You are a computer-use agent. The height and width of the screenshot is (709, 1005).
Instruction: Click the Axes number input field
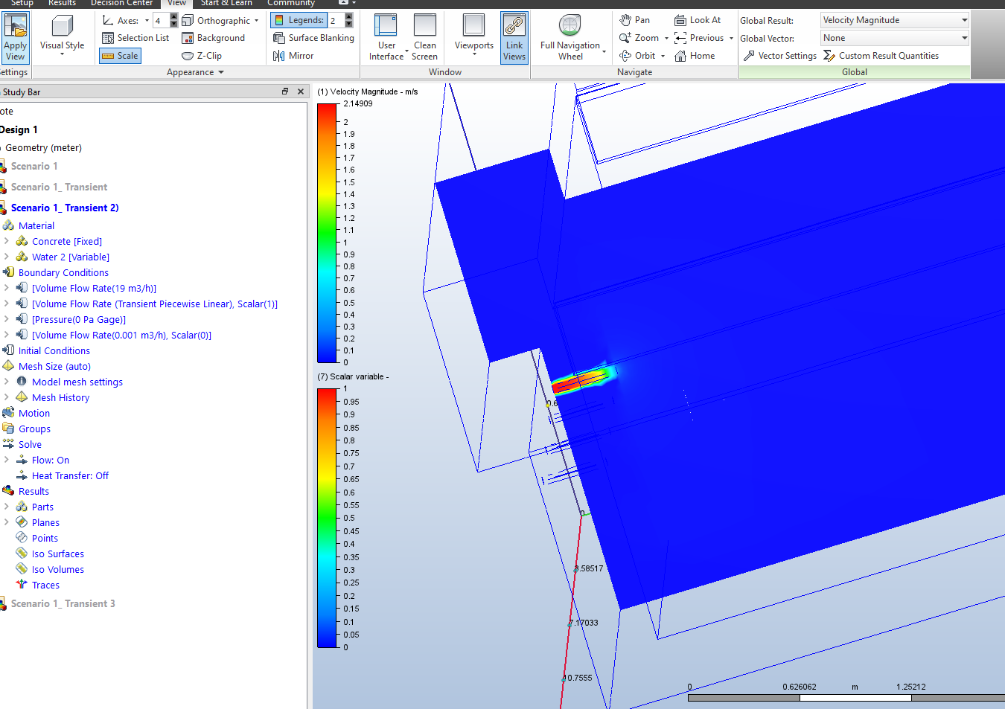point(162,20)
